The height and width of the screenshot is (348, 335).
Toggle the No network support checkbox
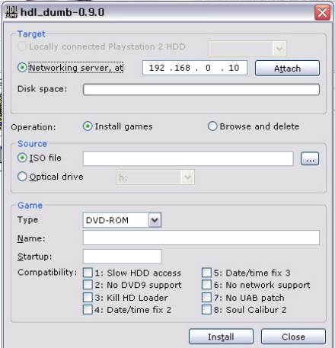point(206,285)
